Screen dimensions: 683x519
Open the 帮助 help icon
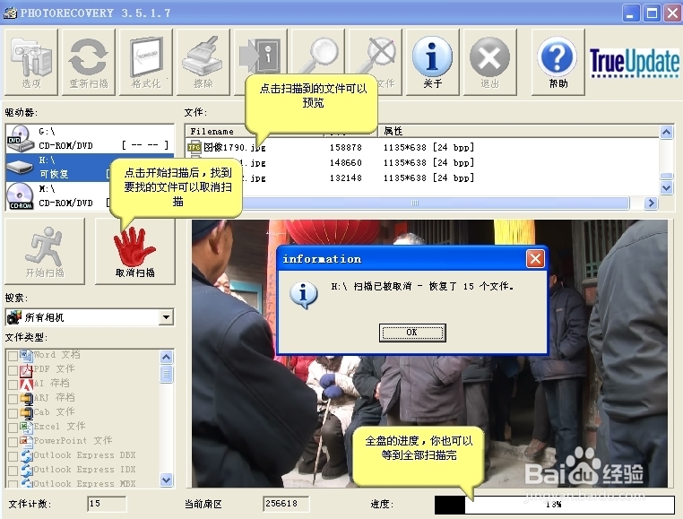click(558, 62)
